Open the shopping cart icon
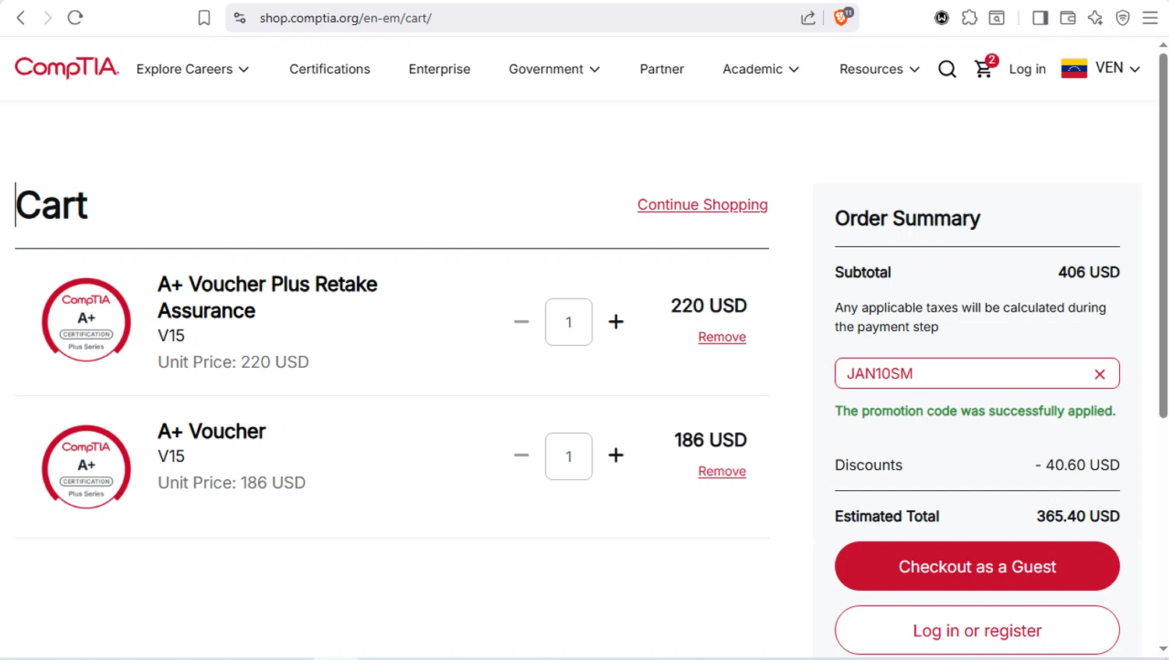This screenshot has height=660, width=1169. click(x=984, y=69)
